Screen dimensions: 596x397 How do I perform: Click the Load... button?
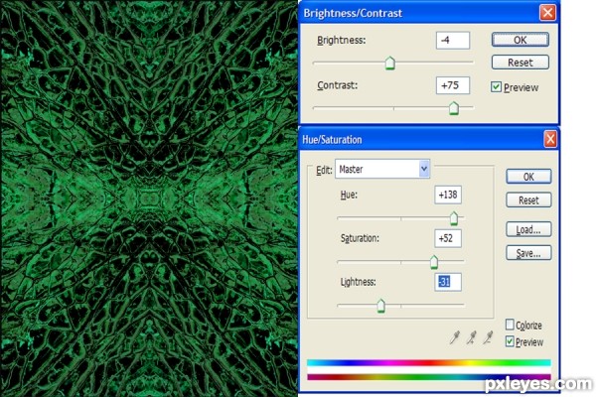click(528, 229)
